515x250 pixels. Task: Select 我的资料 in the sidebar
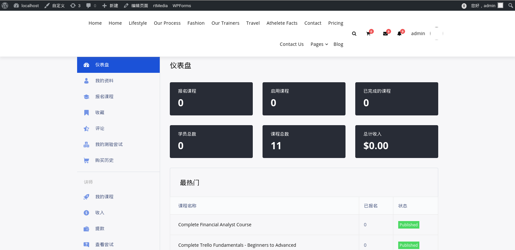tap(104, 81)
